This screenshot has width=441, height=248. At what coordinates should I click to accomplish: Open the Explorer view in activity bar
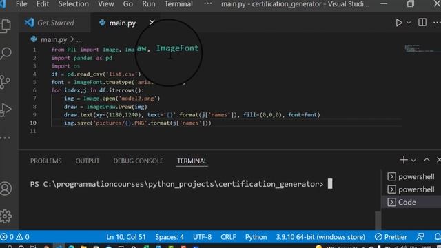coord(6,26)
